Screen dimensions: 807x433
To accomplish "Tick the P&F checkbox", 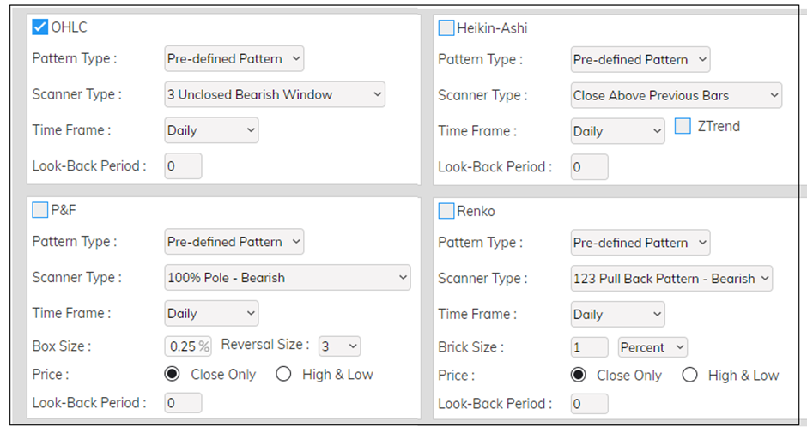I will tap(40, 210).
